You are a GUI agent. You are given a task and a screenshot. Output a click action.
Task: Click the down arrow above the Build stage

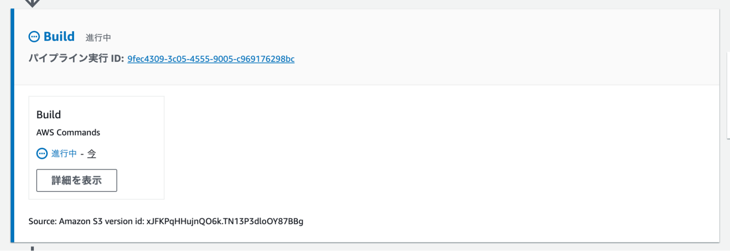[33, 3]
